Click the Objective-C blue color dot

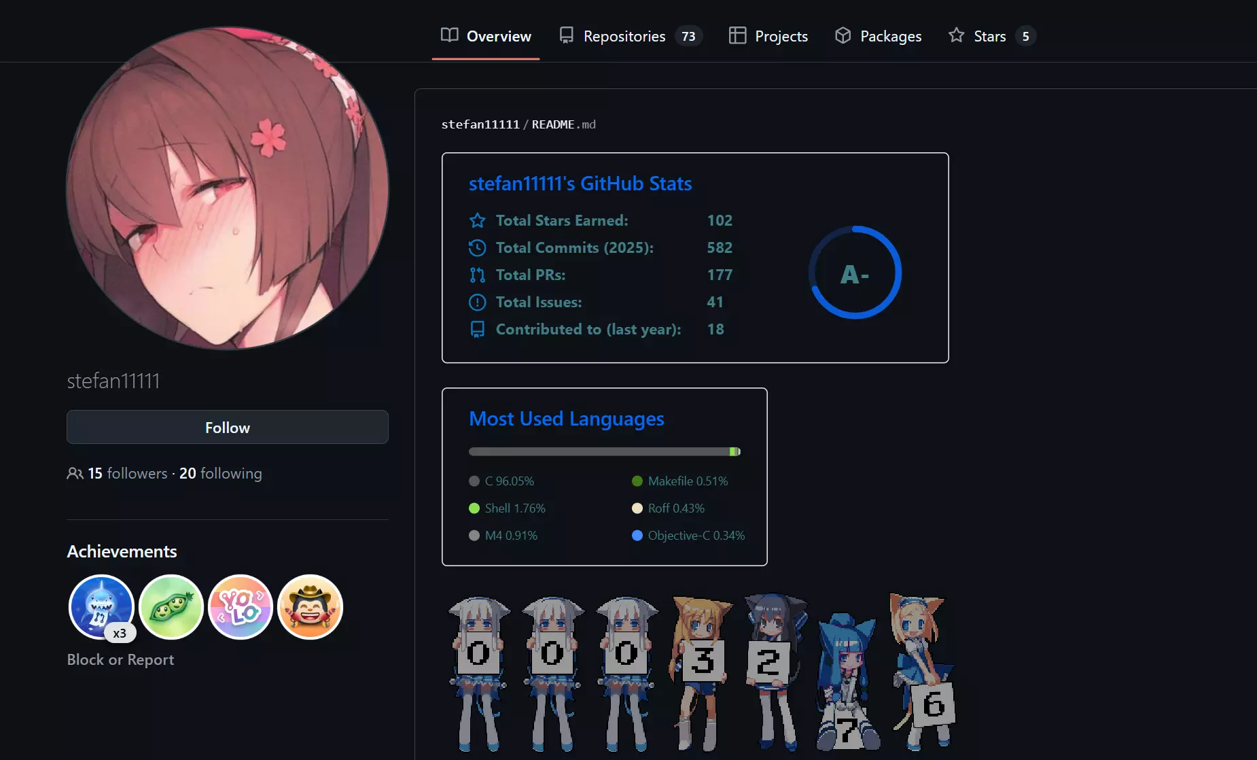(x=637, y=536)
